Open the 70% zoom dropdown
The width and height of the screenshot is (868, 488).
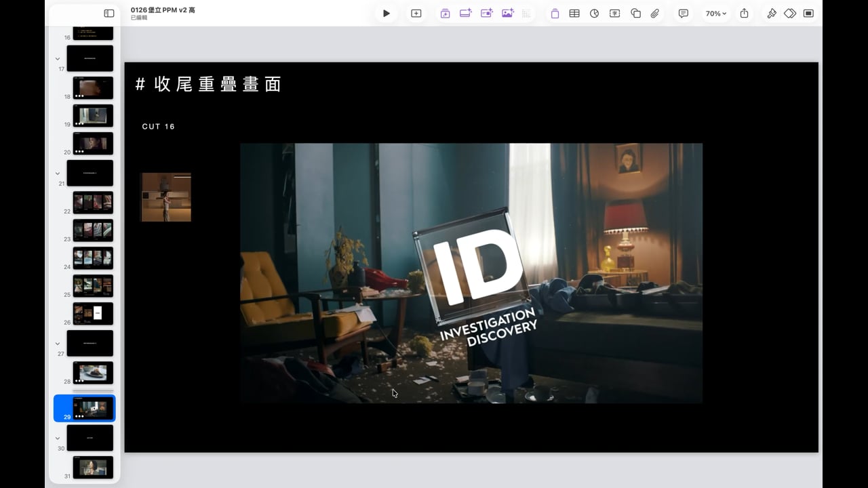715,14
